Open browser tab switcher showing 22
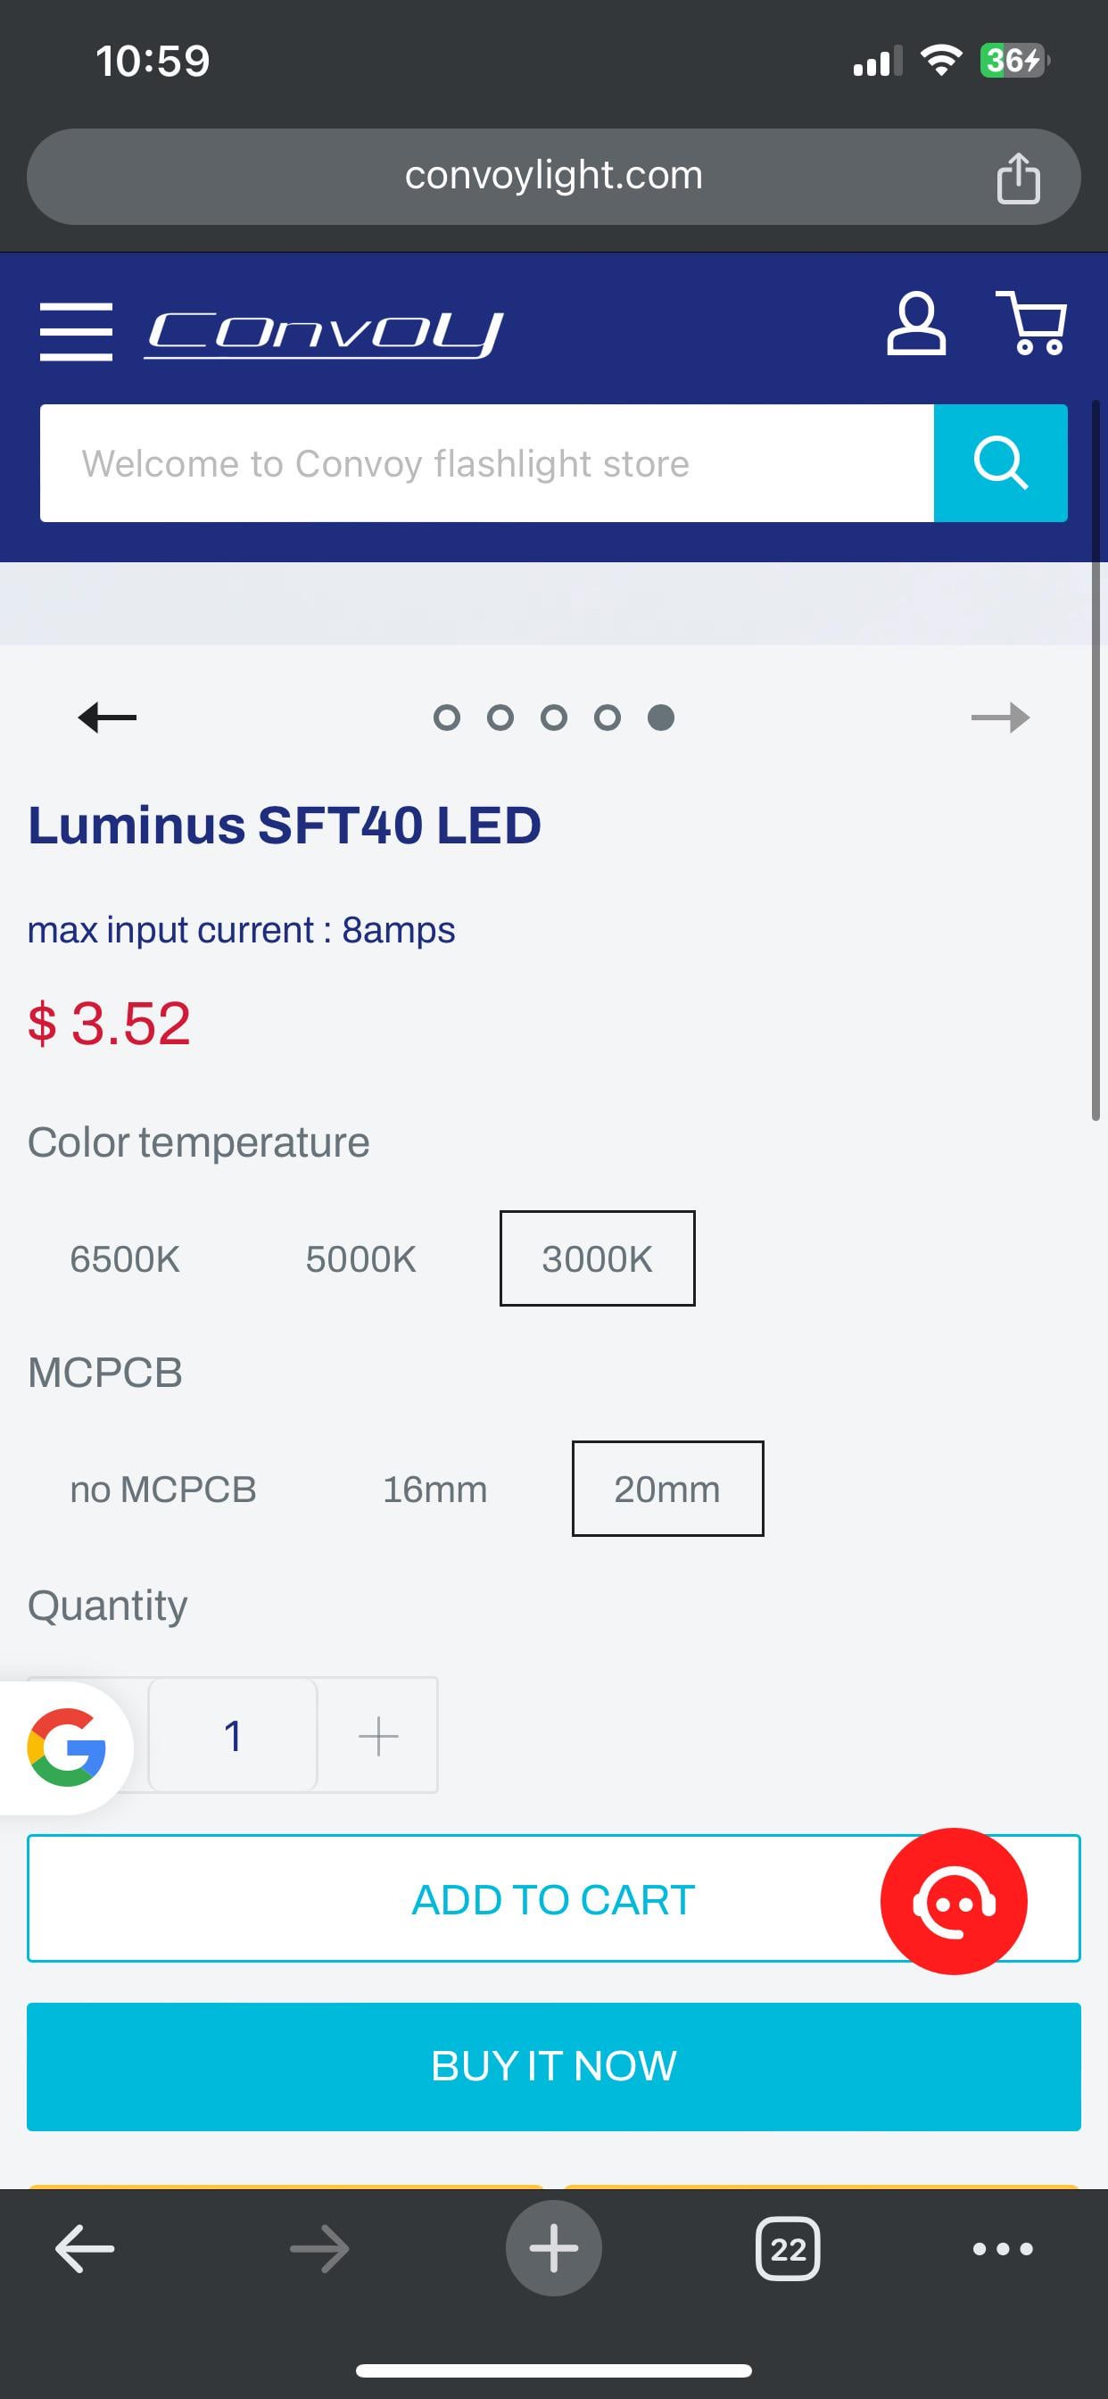The width and height of the screenshot is (1108, 2399). point(788,2248)
